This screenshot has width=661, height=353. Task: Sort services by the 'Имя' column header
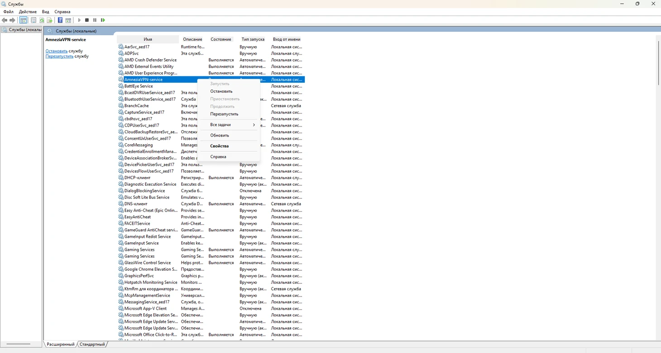tap(148, 39)
